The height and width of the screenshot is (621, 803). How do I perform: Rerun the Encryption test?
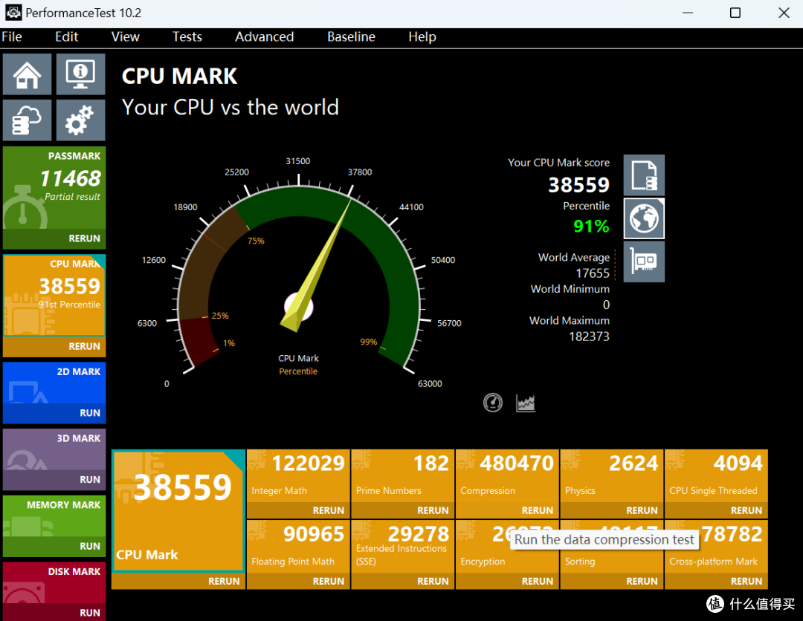pos(507,581)
